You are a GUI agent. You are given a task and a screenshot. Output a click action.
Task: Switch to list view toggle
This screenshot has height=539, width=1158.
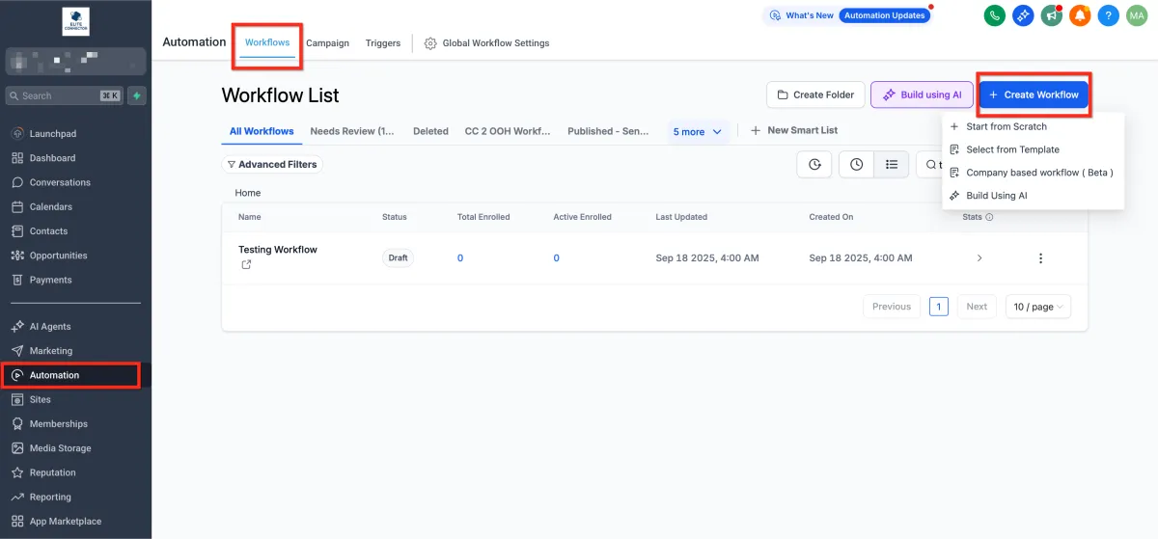click(x=891, y=165)
